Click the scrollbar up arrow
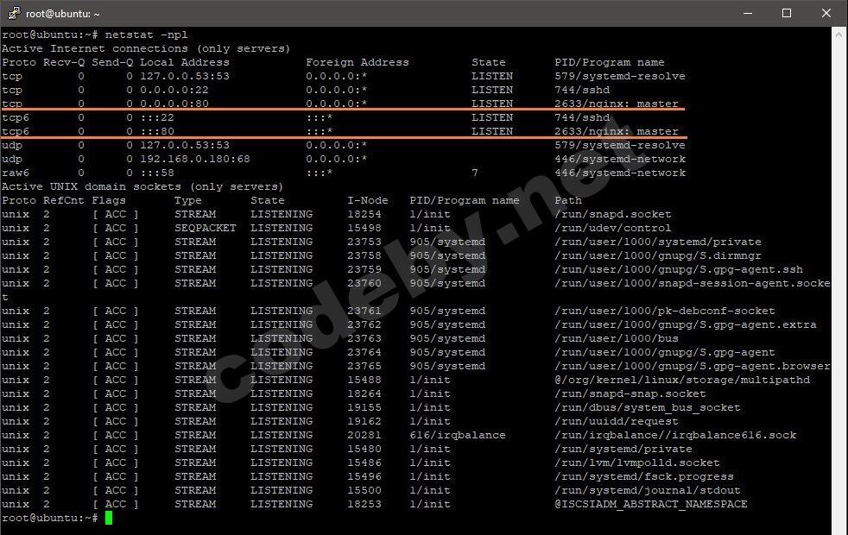The width and height of the screenshot is (848, 535). 839,34
